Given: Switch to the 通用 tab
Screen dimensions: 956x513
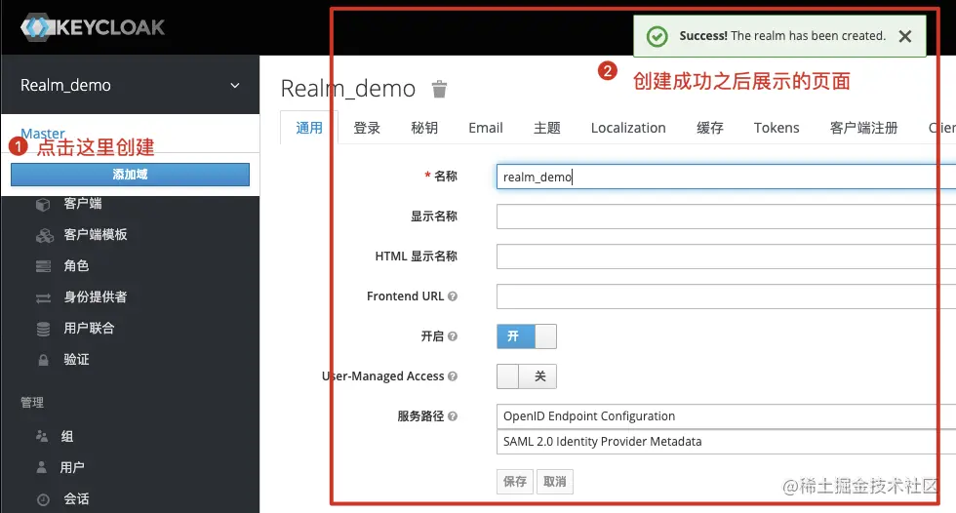Looking at the screenshot, I should click(x=309, y=128).
